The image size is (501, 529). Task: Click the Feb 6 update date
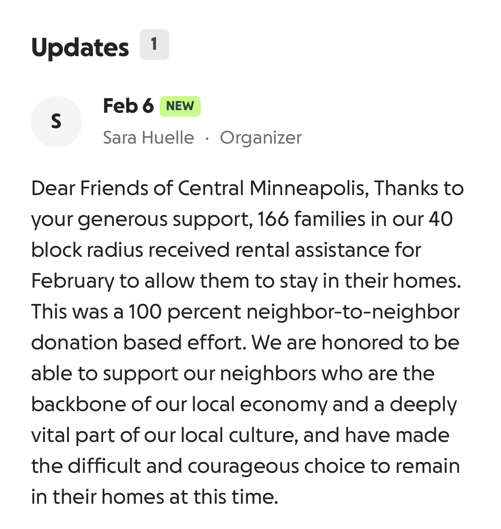[x=128, y=106]
